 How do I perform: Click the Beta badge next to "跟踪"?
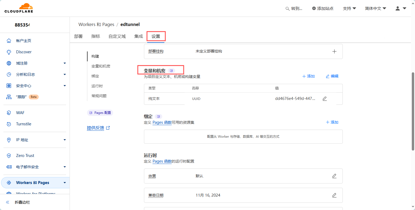tap(34, 97)
